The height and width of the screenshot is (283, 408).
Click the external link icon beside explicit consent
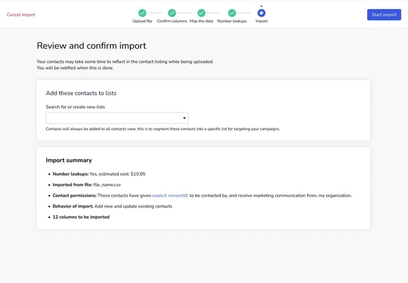(x=186, y=195)
